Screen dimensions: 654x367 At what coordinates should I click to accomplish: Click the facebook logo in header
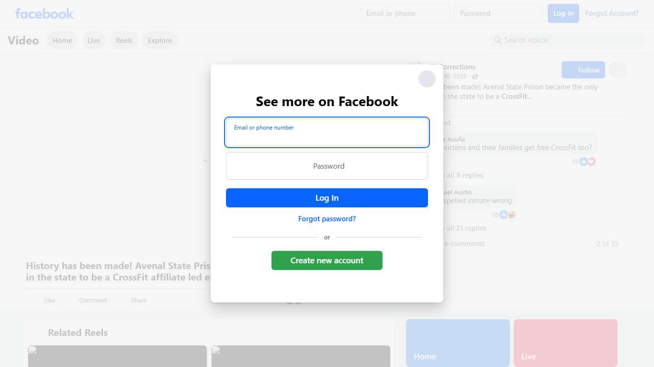tap(44, 14)
